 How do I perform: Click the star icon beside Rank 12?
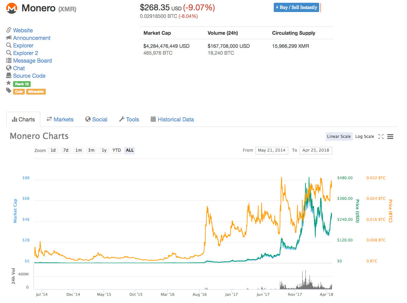coord(9,83)
